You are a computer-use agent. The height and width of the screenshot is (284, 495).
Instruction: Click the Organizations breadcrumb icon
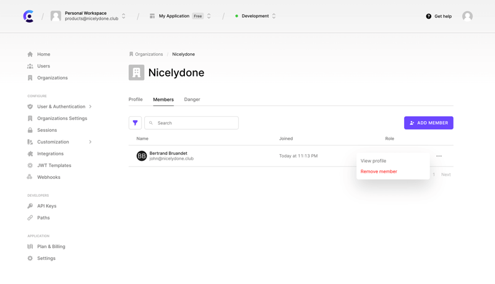point(131,54)
